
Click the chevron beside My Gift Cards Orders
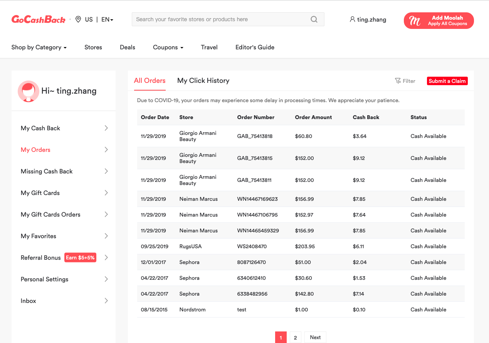coord(106,214)
